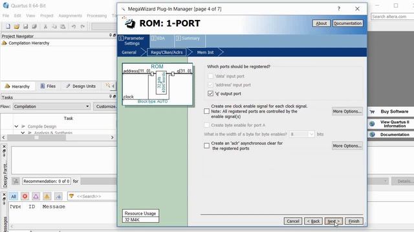414x232 pixels.
Task: Open the Design Units tab
Action: pos(81,86)
